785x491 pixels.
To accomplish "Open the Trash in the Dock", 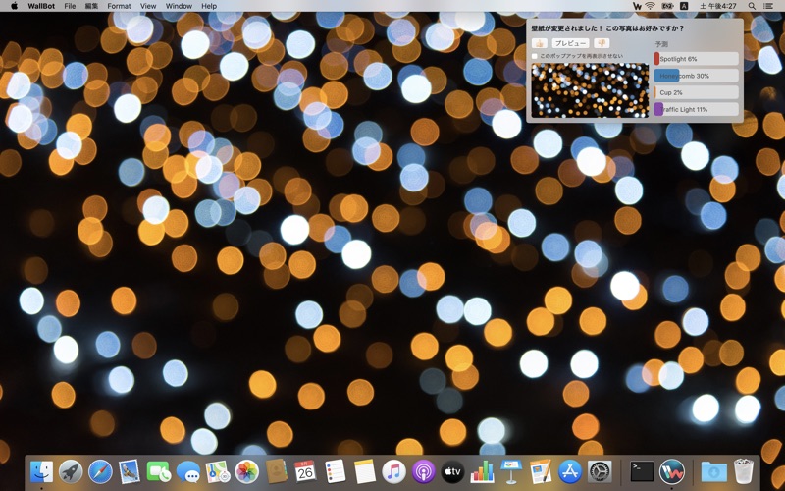I will point(744,471).
